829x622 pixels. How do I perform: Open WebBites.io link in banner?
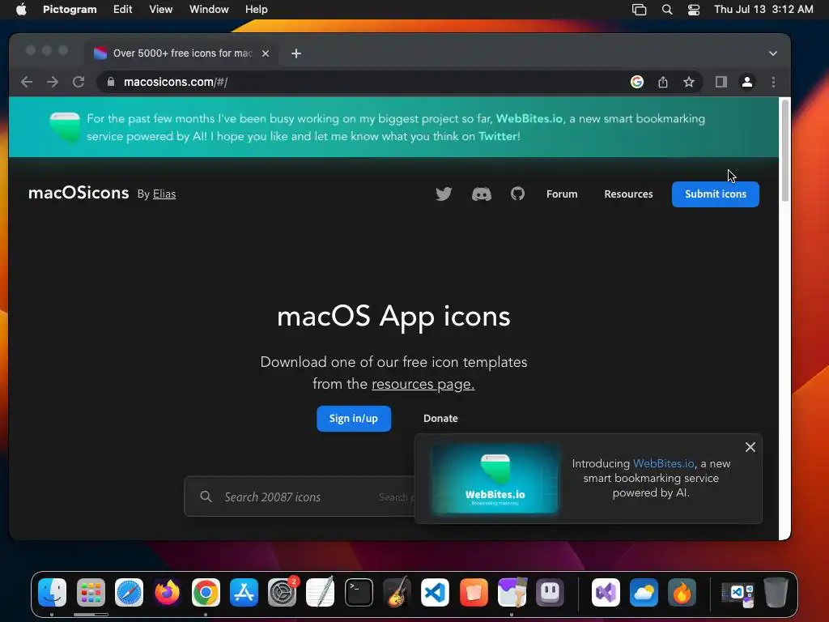(x=529, y=118)
